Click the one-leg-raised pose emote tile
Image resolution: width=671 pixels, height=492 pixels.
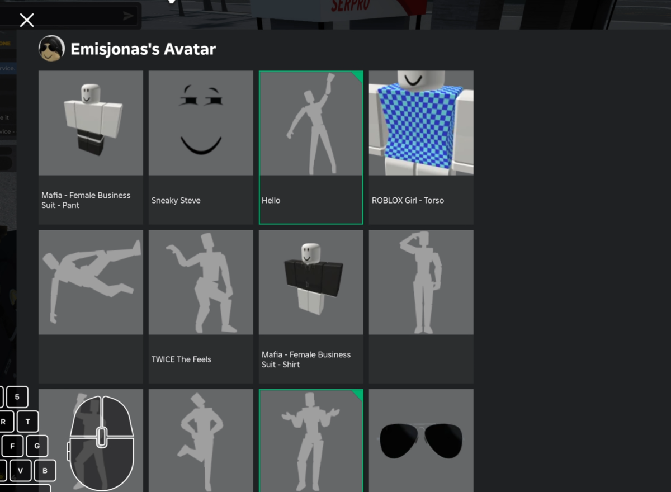(201, 441)
